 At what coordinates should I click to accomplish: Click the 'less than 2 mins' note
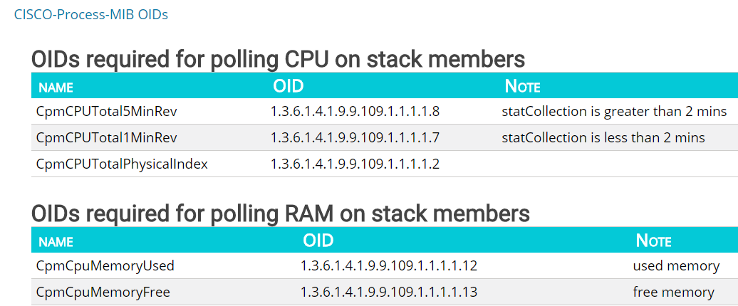(x=603, y=137)
